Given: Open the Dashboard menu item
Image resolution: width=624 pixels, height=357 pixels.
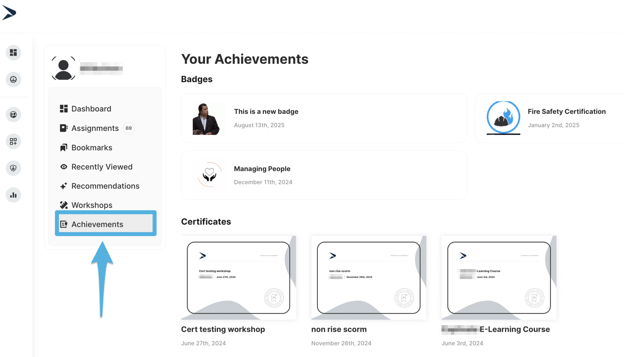Looking at the screenshot, I should click(91, 109).
